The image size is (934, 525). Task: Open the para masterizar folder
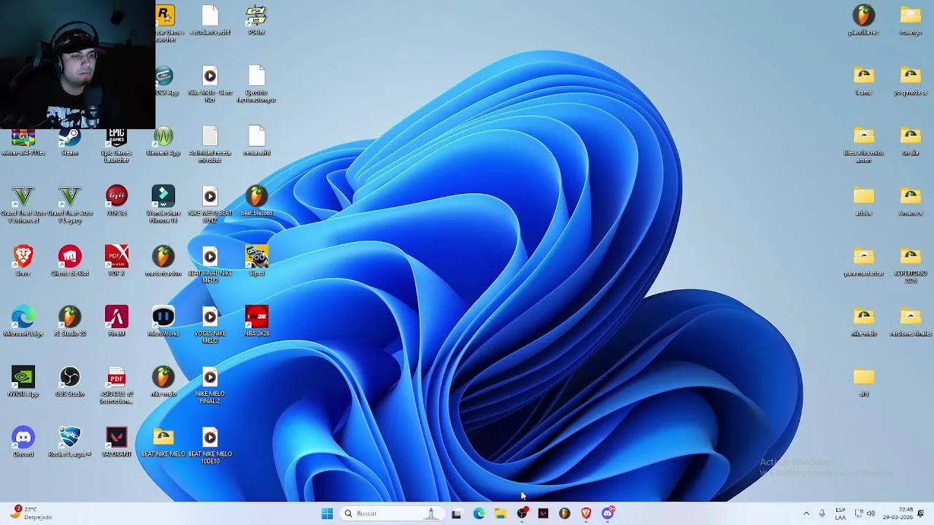864,260
